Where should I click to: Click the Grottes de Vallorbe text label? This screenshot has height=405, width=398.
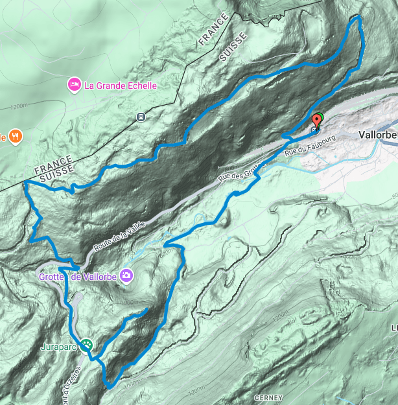pyautogui.click(x=78, y=277)
